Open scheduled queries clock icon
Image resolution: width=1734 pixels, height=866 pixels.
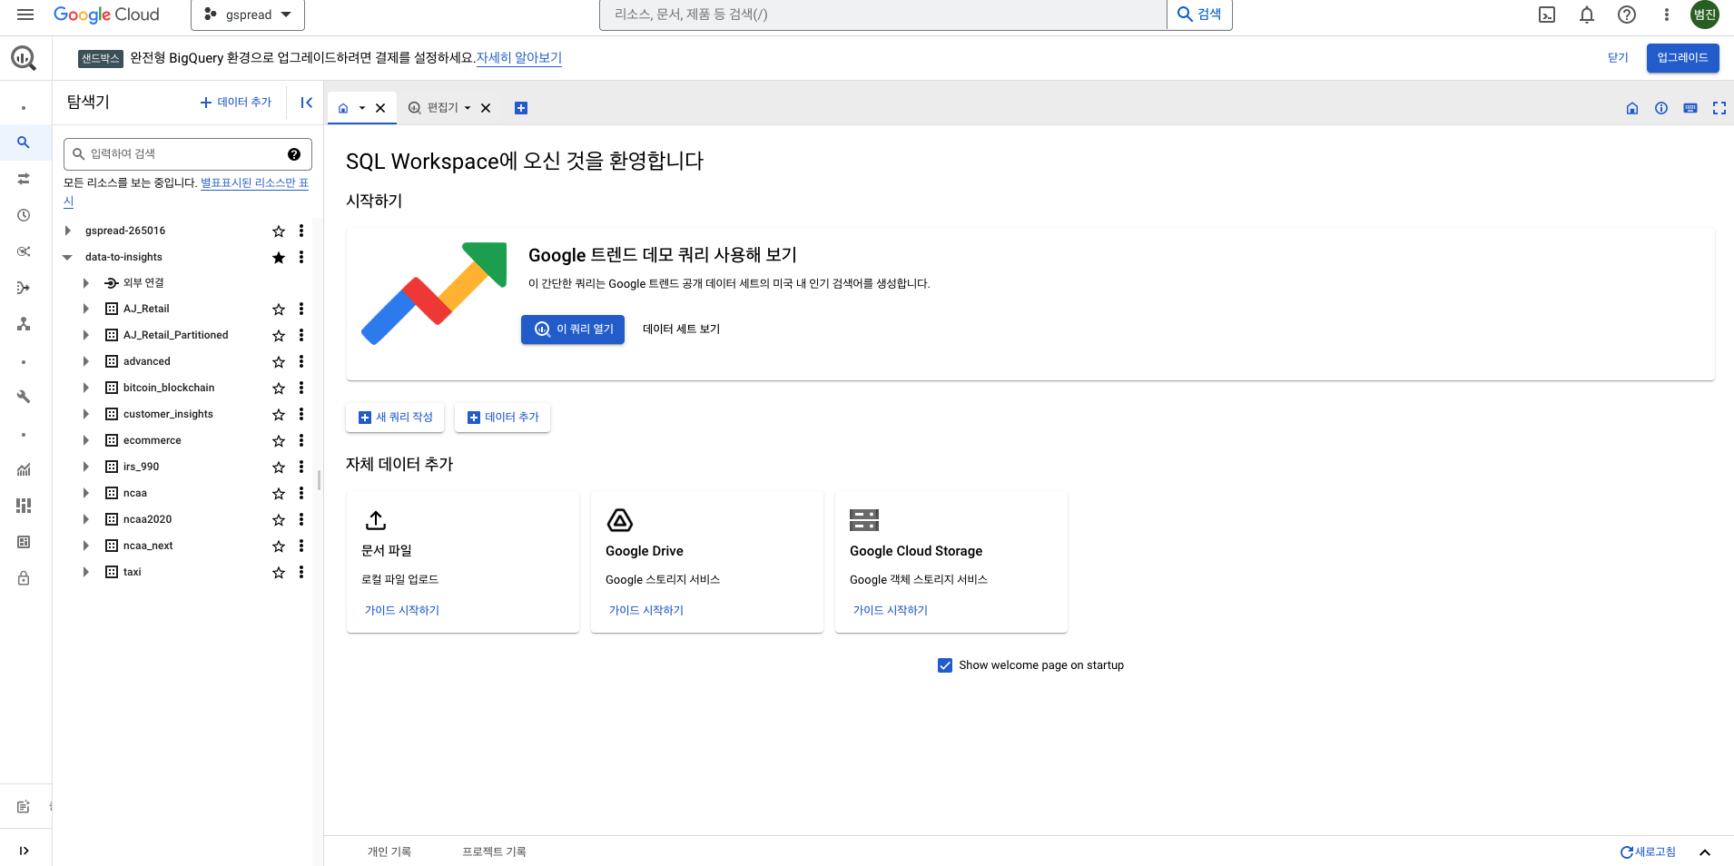[x=24, y=215]
